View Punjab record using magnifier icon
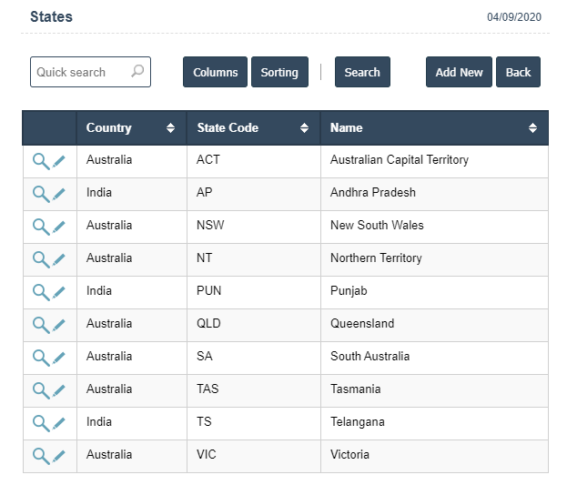 [41, 292]
